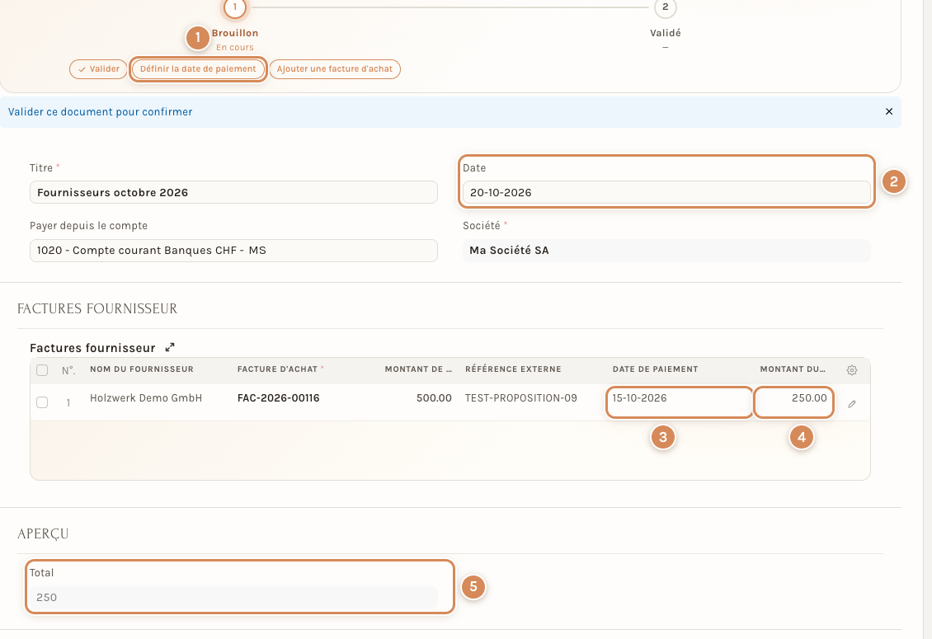Screen dimensions: 932x639
Task: Dismiss the 'Valider ce document' banner
Action: click(x=889, y=112)
